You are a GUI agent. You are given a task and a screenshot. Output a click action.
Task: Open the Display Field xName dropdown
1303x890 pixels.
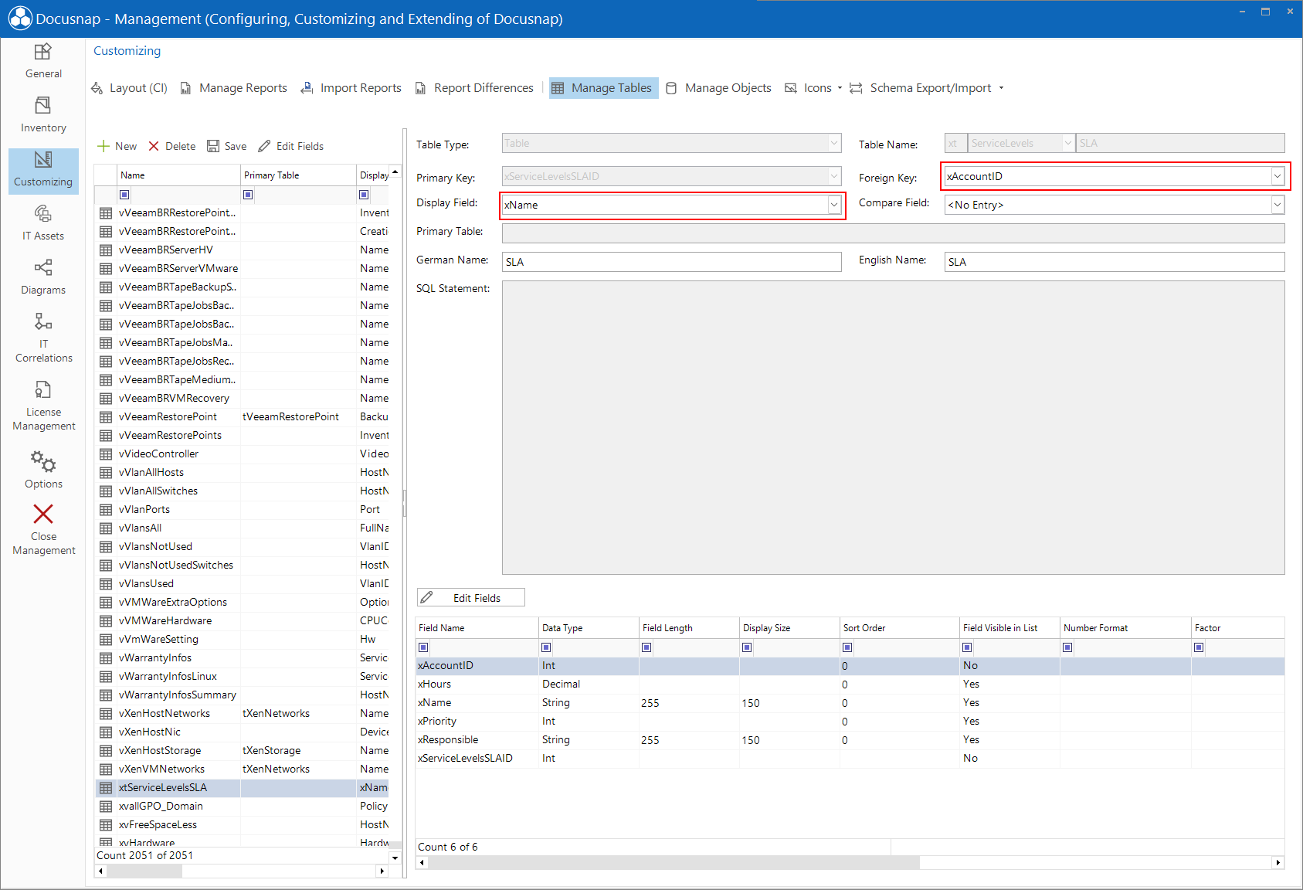coord(834,205)
